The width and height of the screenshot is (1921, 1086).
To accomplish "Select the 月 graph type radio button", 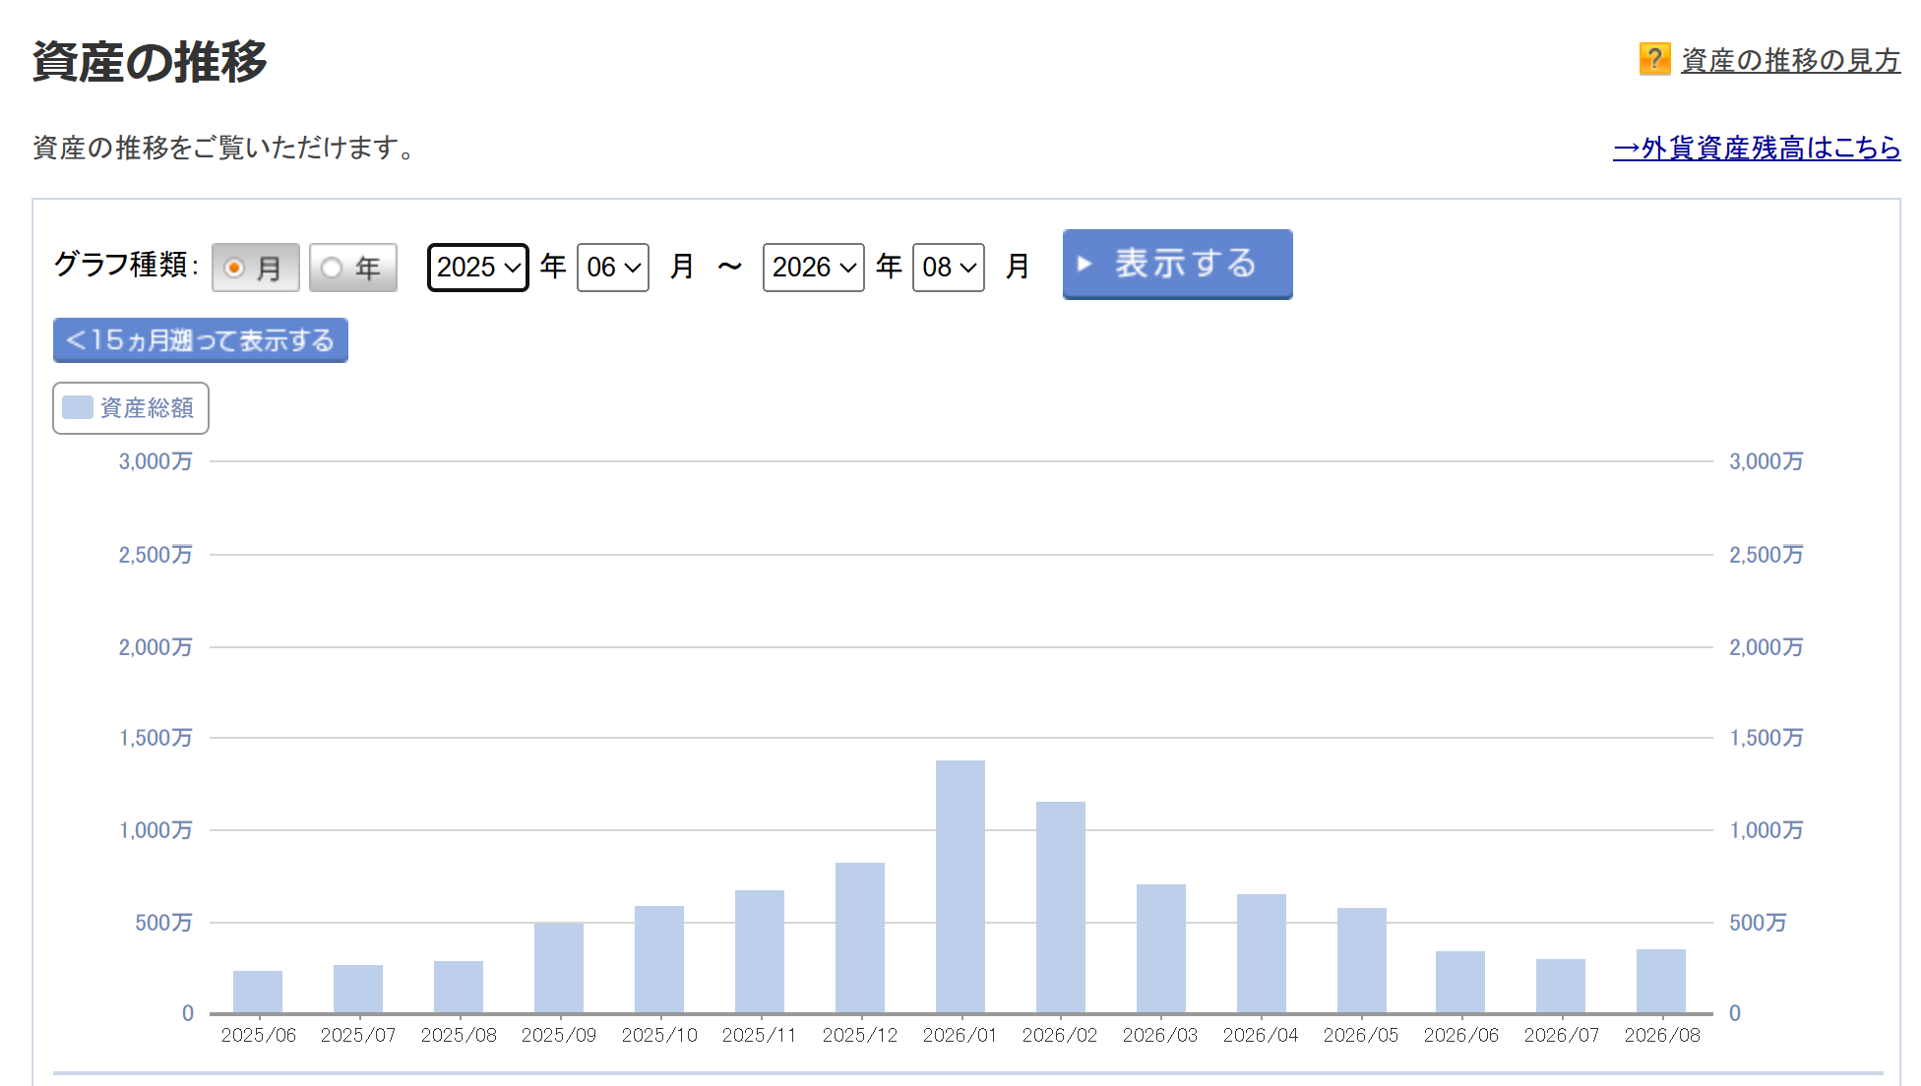I will click(255, 268).
